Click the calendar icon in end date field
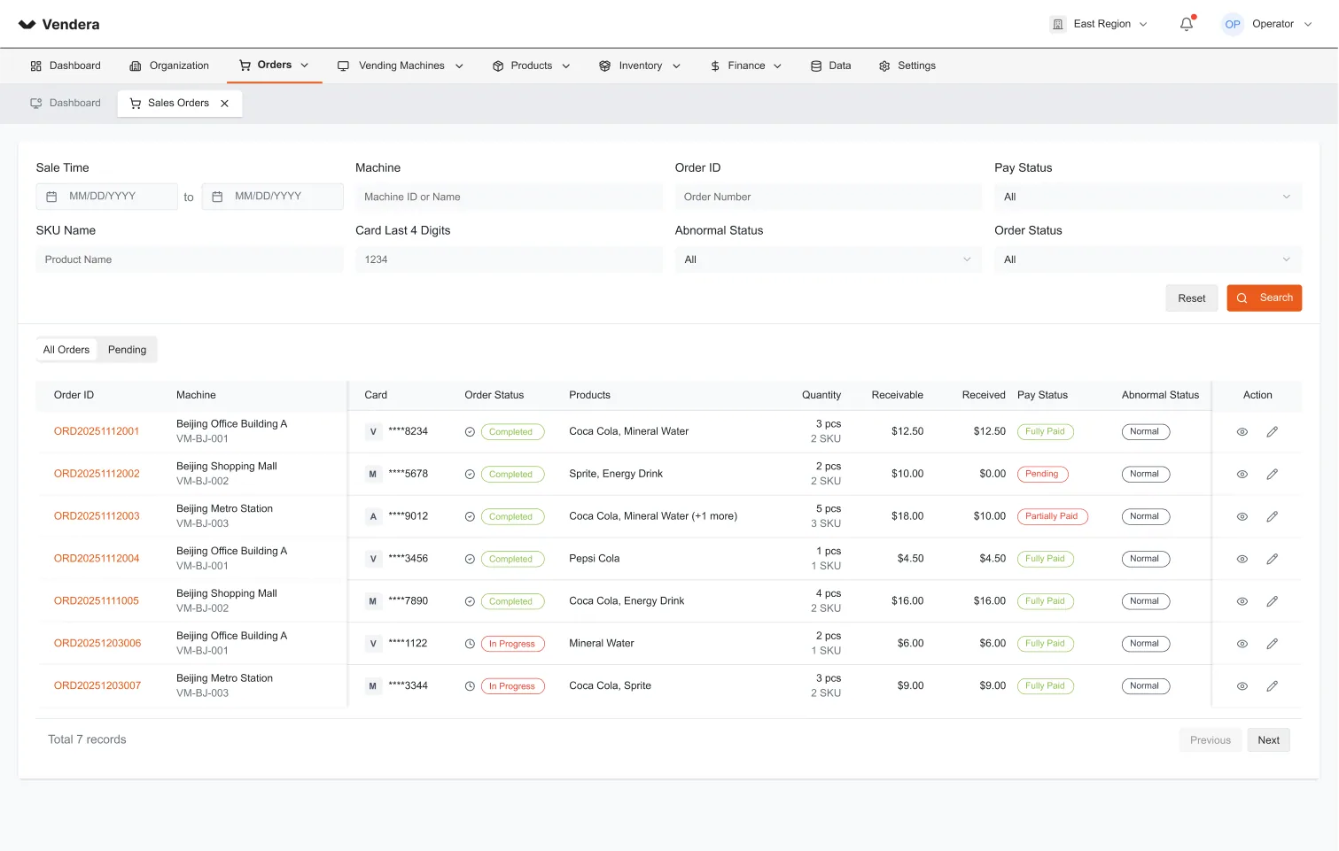 (x=217, y=197)
